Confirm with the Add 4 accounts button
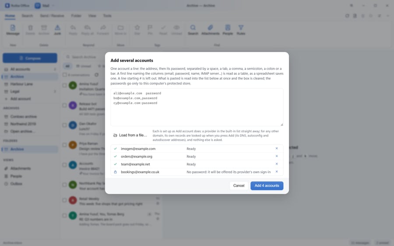The image size is (394, 246). point(267,186)
